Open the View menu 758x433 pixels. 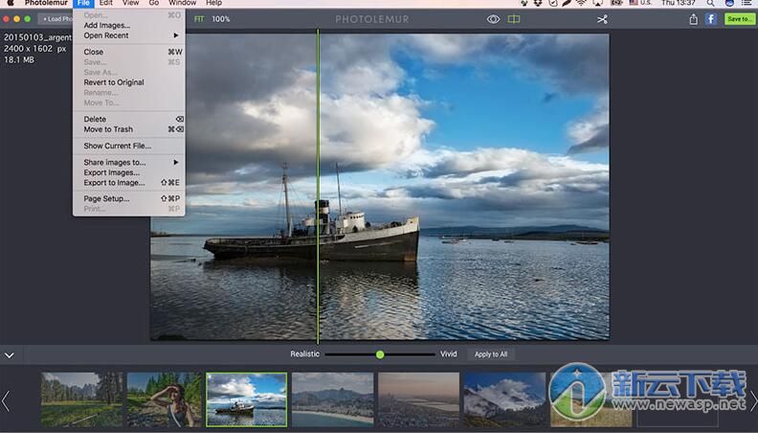pos(130,3)
